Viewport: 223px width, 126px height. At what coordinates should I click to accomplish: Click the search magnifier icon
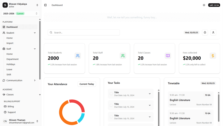coord(51,33)
